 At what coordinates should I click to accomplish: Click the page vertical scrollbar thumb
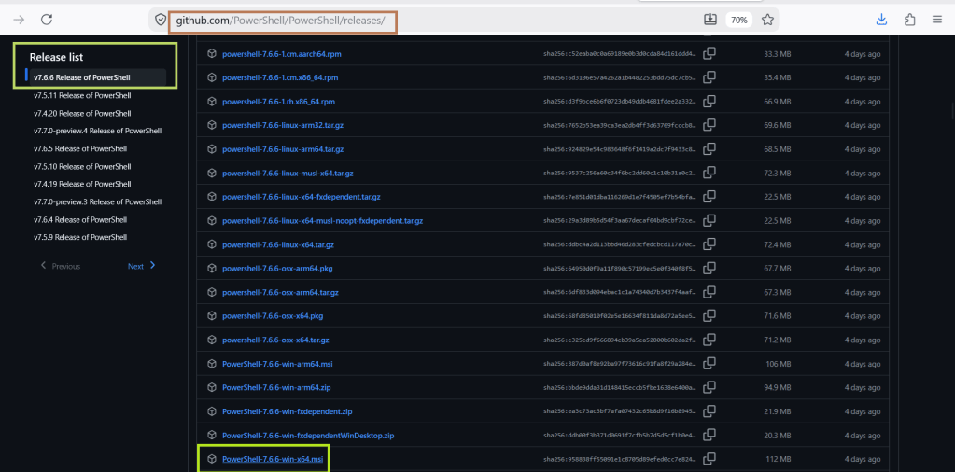tap(951, 111)
